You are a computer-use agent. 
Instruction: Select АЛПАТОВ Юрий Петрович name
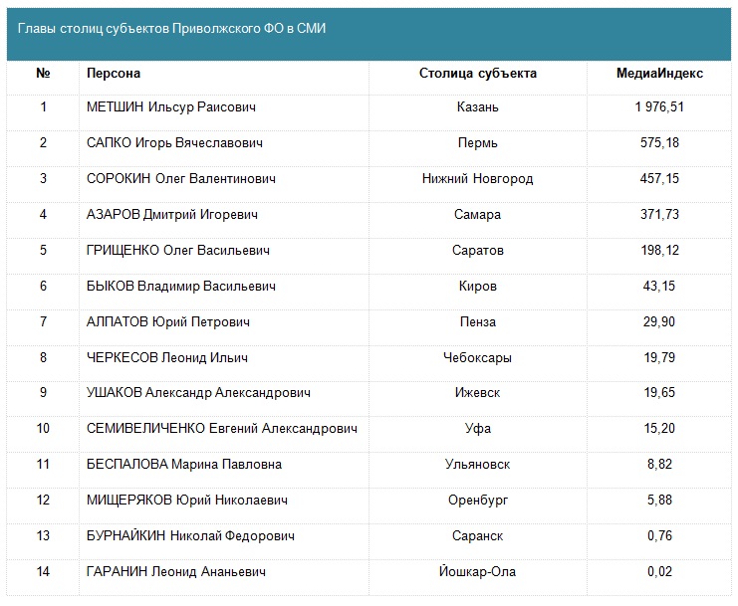click(x=168, y=322)
